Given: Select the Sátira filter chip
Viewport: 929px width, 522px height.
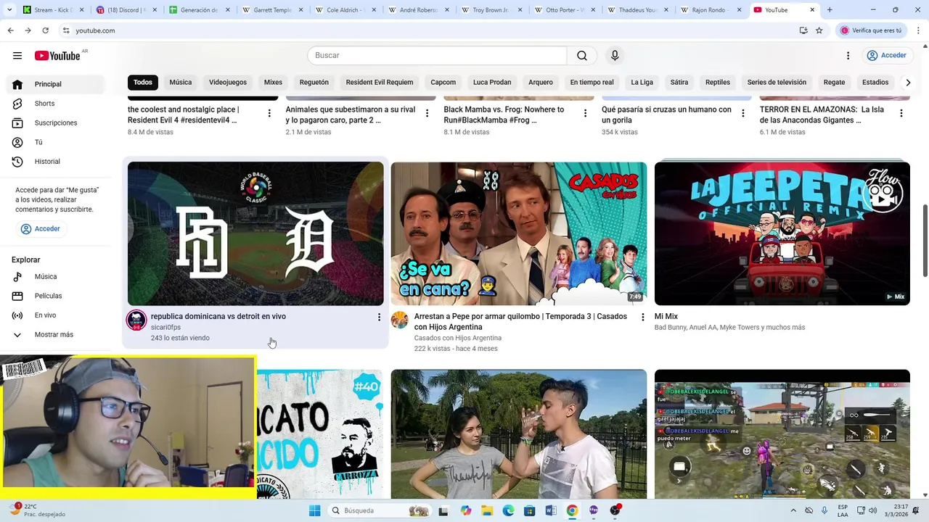Looking at the screenshot, I should [679, 83].
